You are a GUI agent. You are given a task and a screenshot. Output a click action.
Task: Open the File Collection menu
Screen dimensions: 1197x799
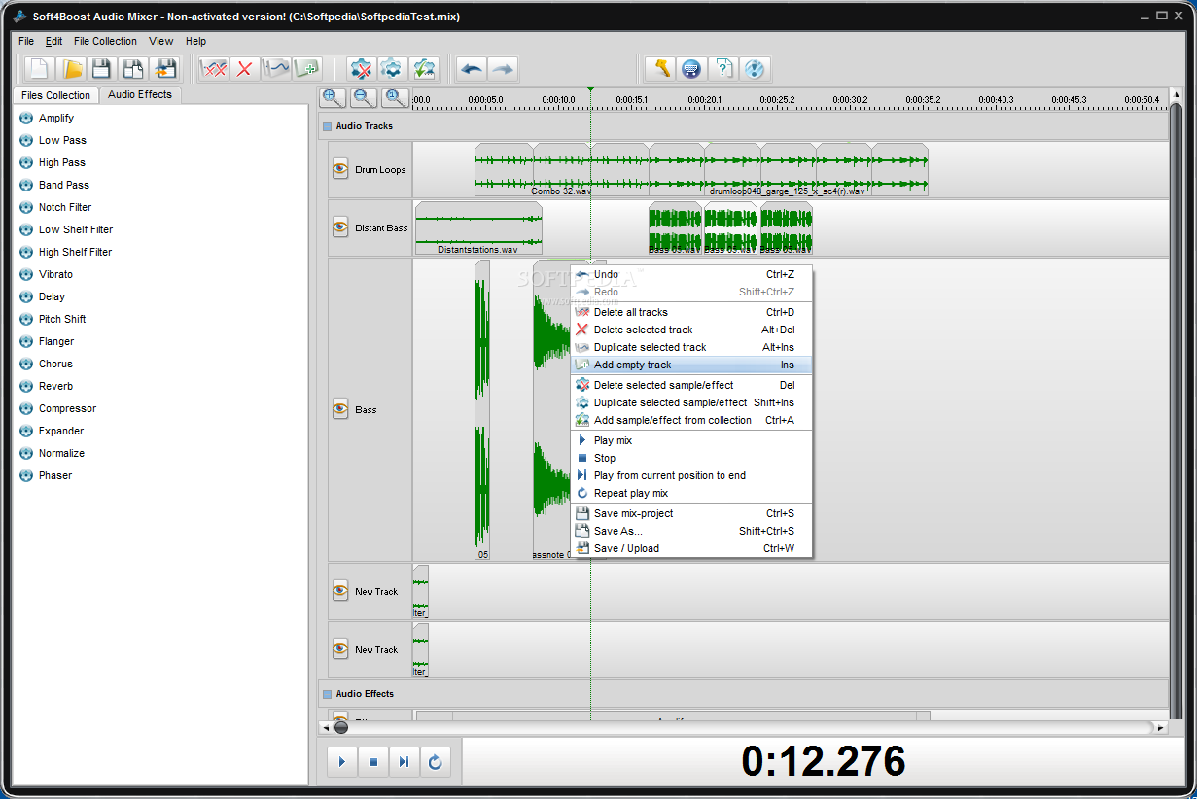[x=105, y=41]
